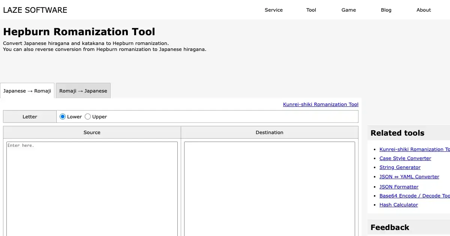Image resolution: width=450 pixels, height=236 pixels.
Task: Select the Lower letter case option
Action: [63, 117]
